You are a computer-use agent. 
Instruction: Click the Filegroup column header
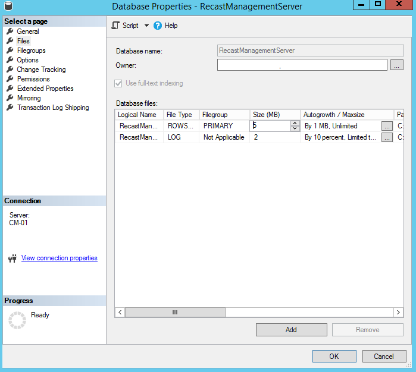pos(224,115)
